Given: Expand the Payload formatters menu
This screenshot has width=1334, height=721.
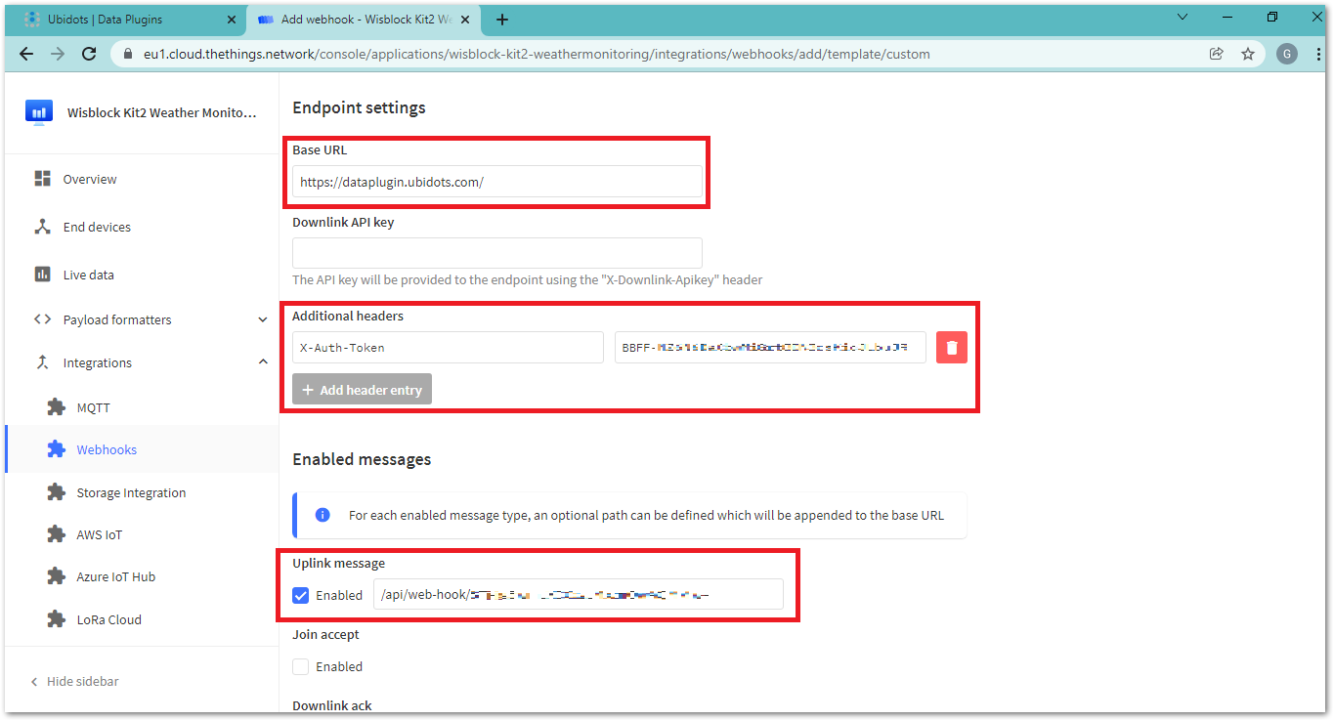Looking at the screenshot, I should [x=262, y=320].
